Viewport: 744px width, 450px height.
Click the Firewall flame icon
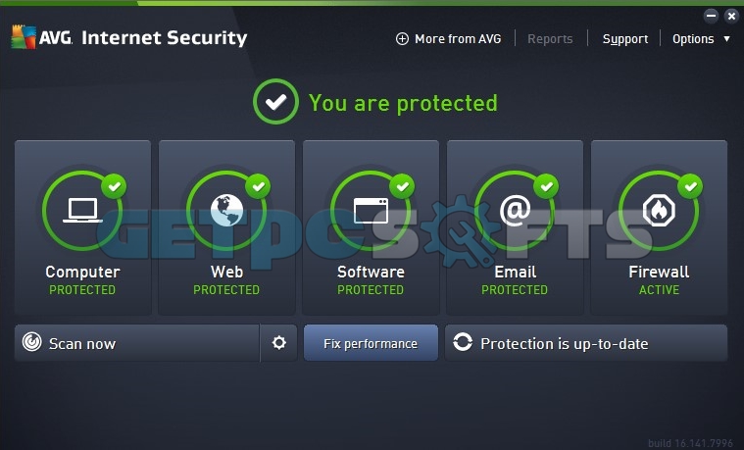[659, 210]
